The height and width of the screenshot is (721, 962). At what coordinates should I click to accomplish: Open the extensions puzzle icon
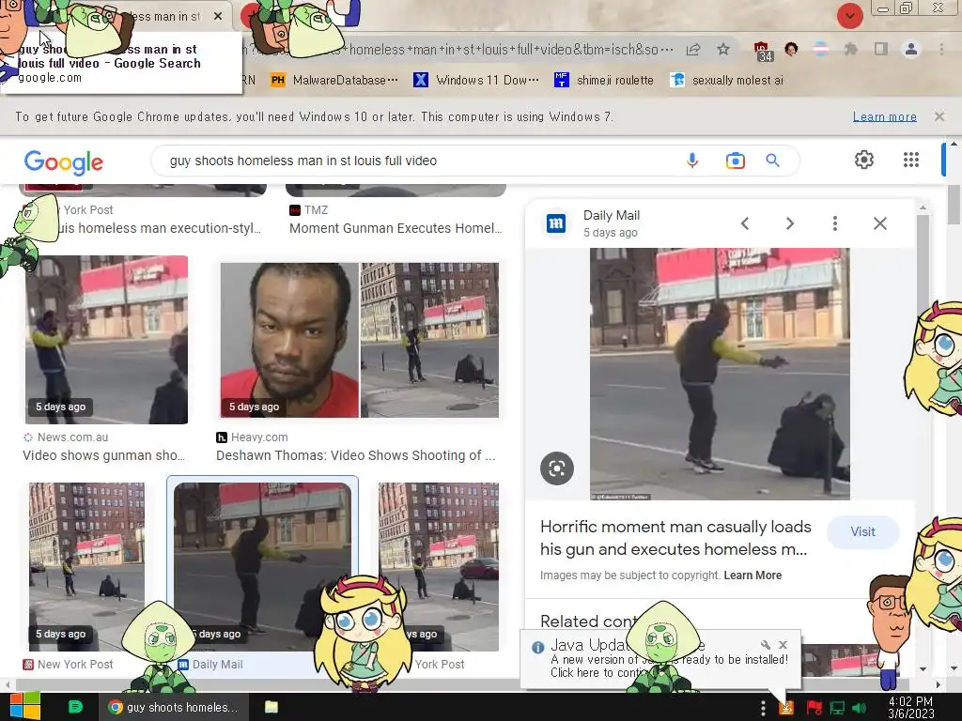point(850,49)
